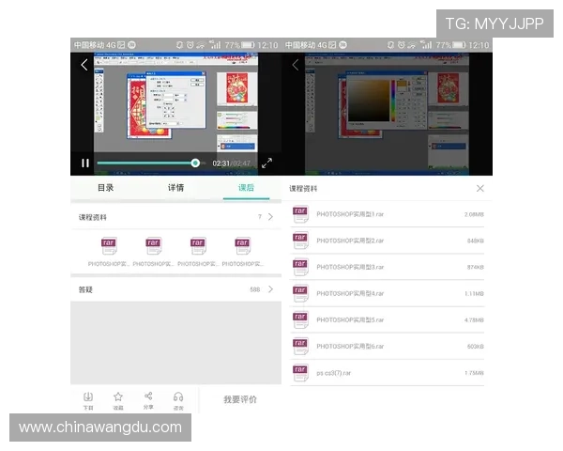563x451 pixels.
Task: Enter fullscreen with the expand icon
Action: click(x=266, y=163)
